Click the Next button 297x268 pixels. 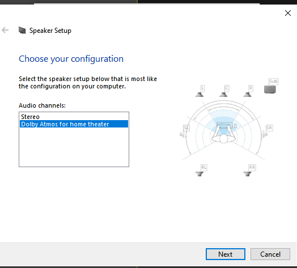(x=226, y=254)
